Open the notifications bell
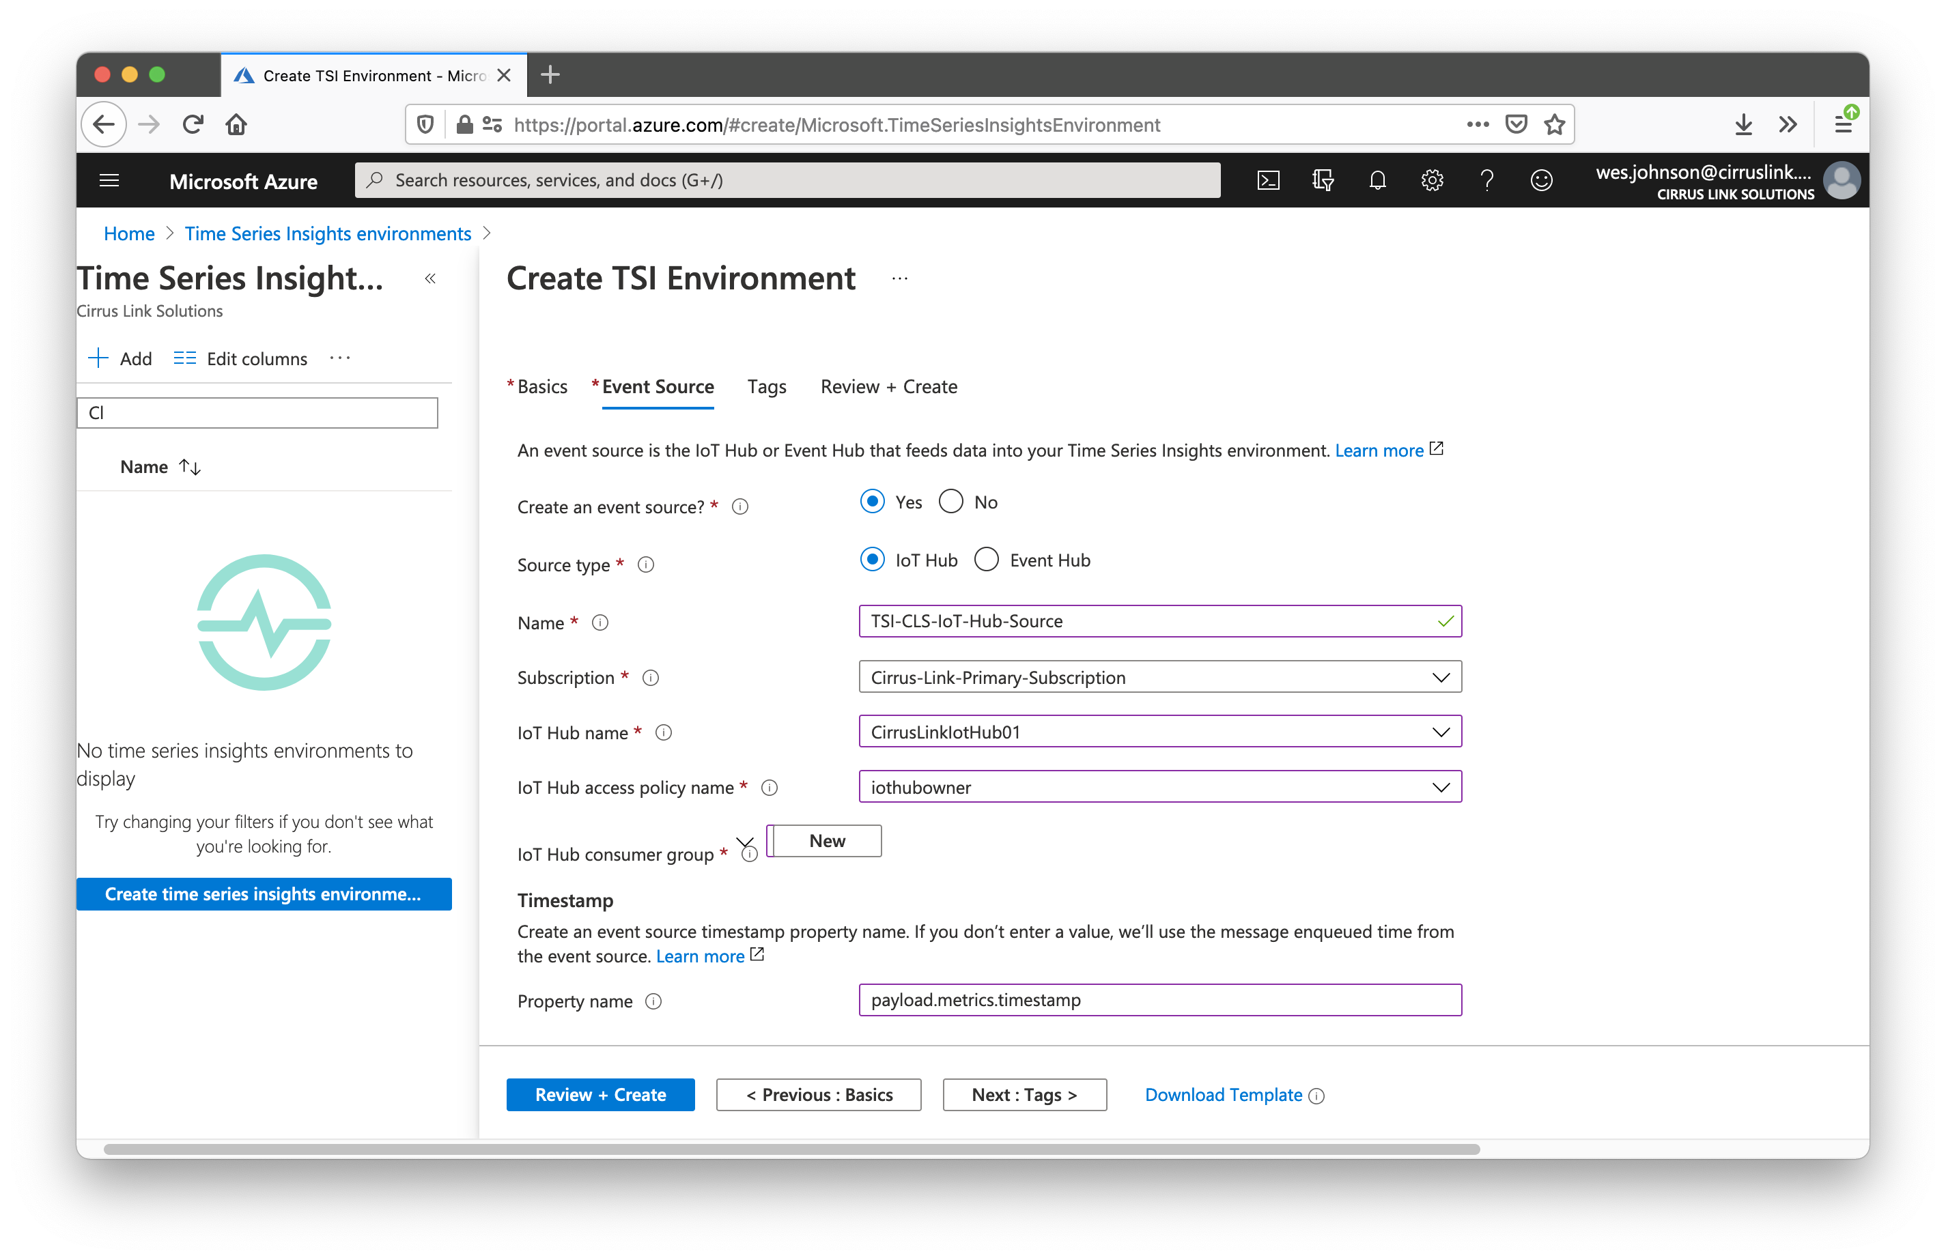1946x1260 pixels. pyautogui.click(x=1377, y=181)
